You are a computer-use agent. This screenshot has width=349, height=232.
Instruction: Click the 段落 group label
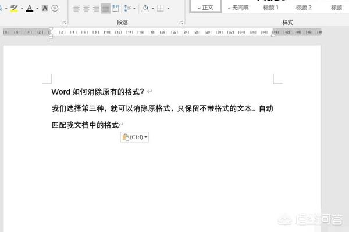122,23
